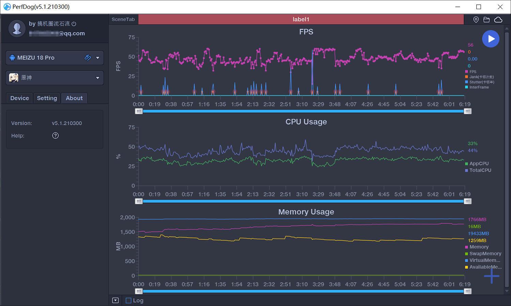The height and width of the screenshot is (306, 511).
Task: Click the location pin icon
Action: point(476,20)
